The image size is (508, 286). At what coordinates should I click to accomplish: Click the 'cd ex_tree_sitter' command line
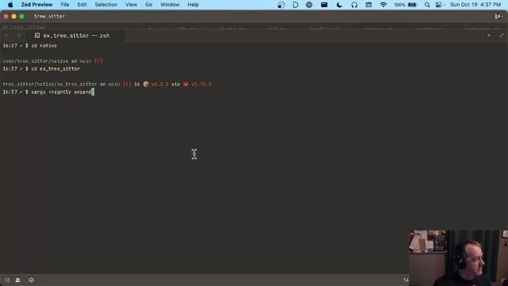(x=56, y=69)
